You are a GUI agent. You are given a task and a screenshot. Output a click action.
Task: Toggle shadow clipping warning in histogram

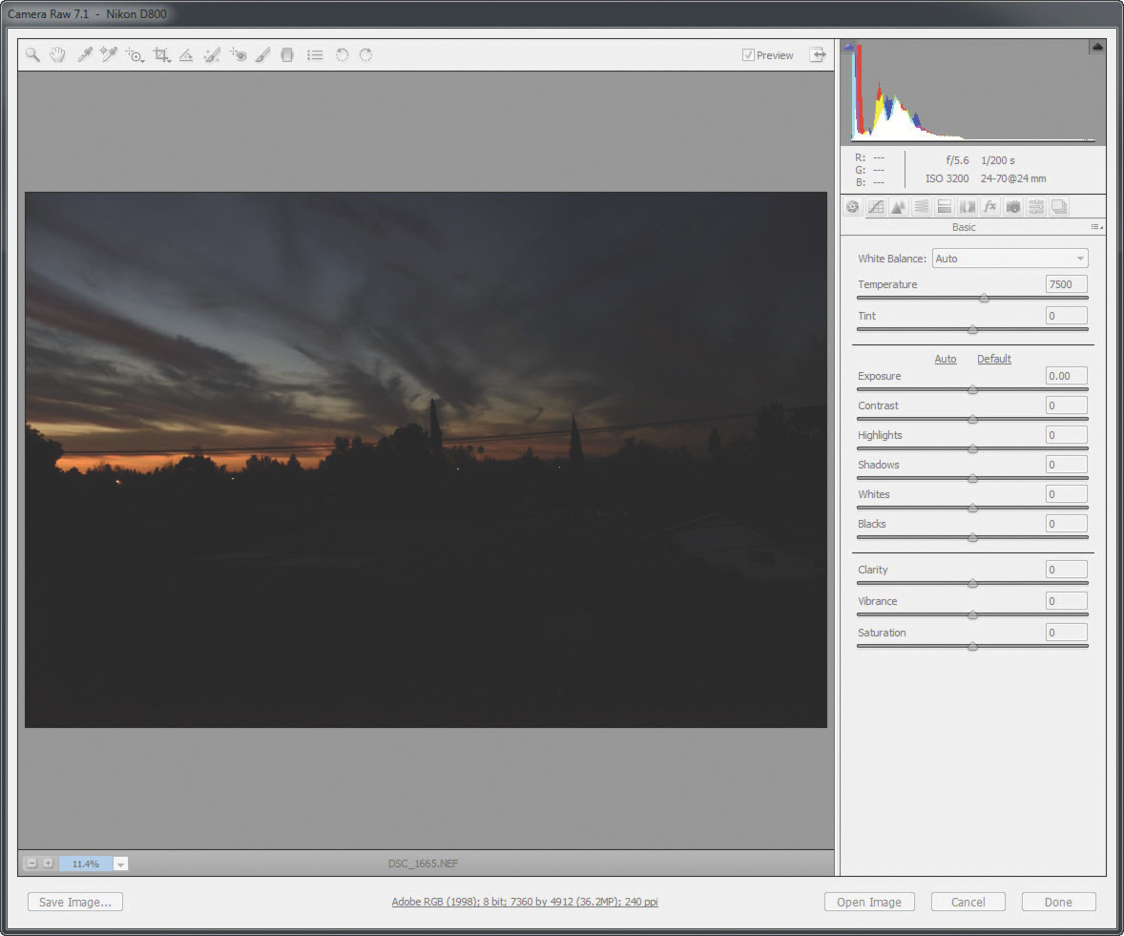click(x=849, y=46)
